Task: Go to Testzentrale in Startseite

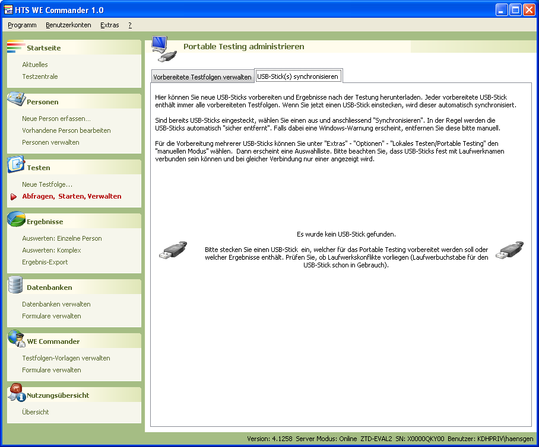Action: point(40,76)
